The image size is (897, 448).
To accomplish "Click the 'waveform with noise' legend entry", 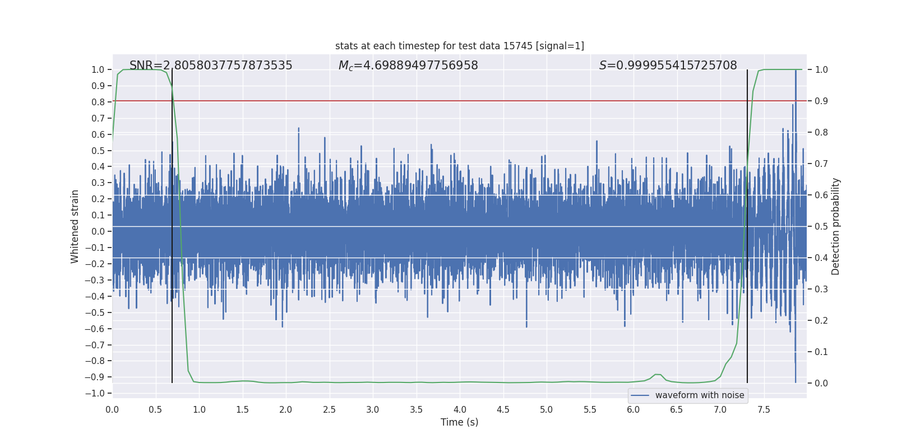I will [700, 395].
